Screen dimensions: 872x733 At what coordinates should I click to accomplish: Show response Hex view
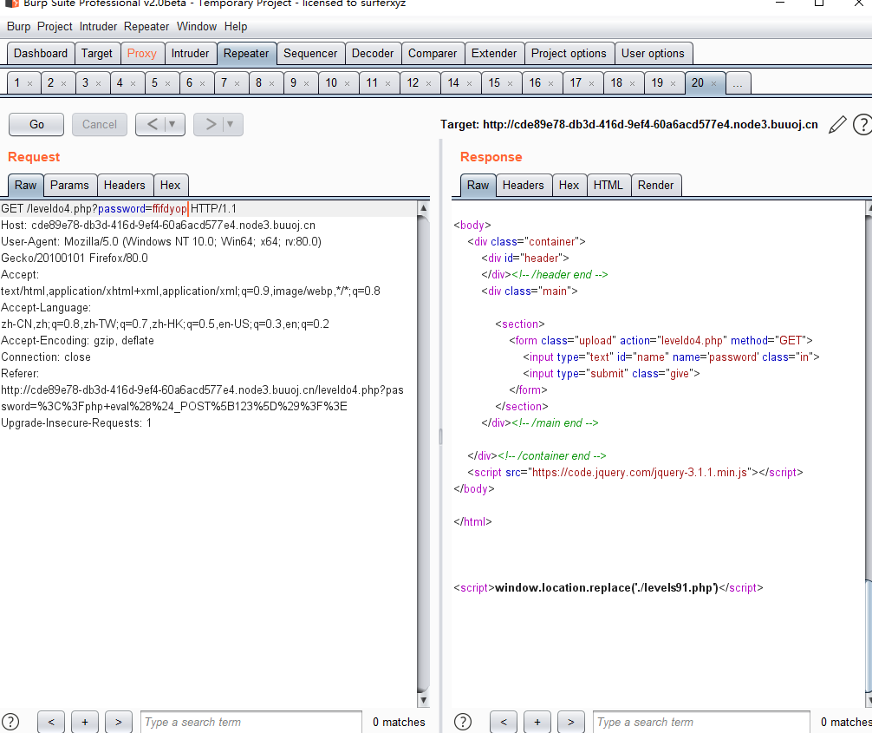pyautogui.click(x=569, y=186)
